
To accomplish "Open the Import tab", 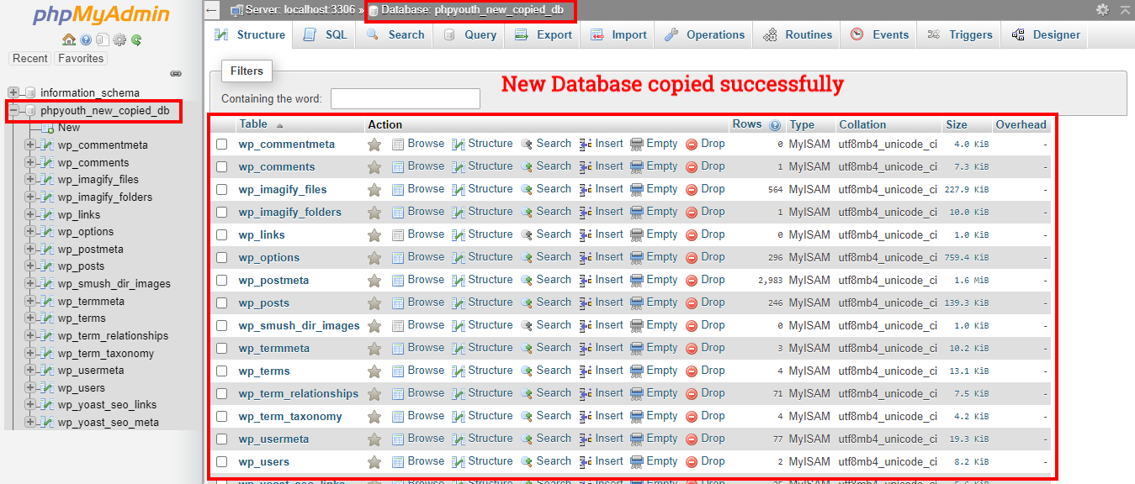I will [618, 35].
